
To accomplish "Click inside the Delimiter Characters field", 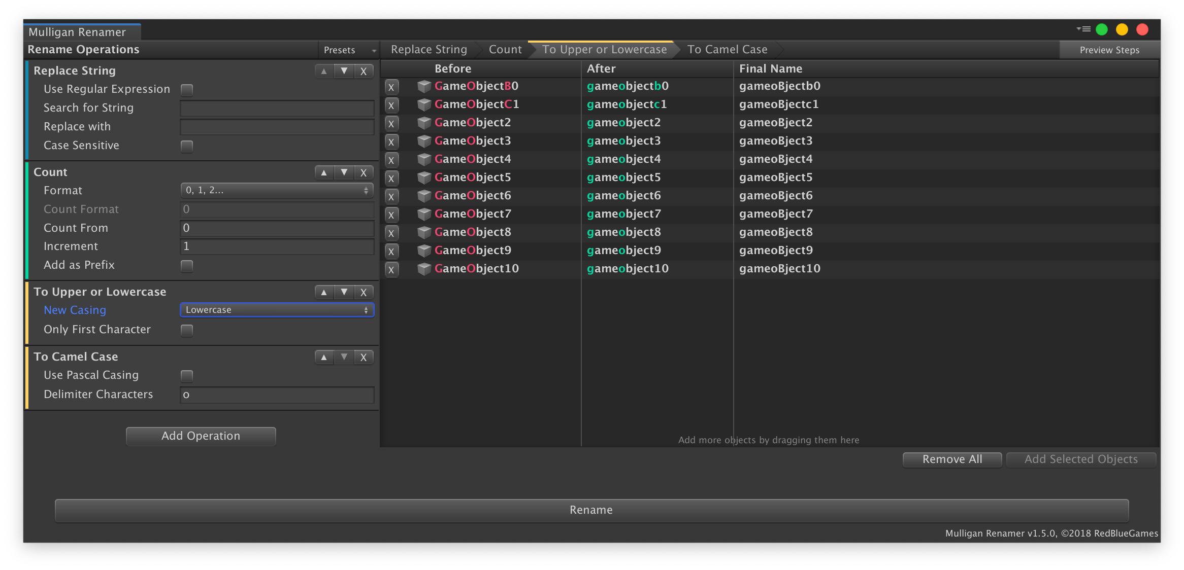I will tap(277, 395).
